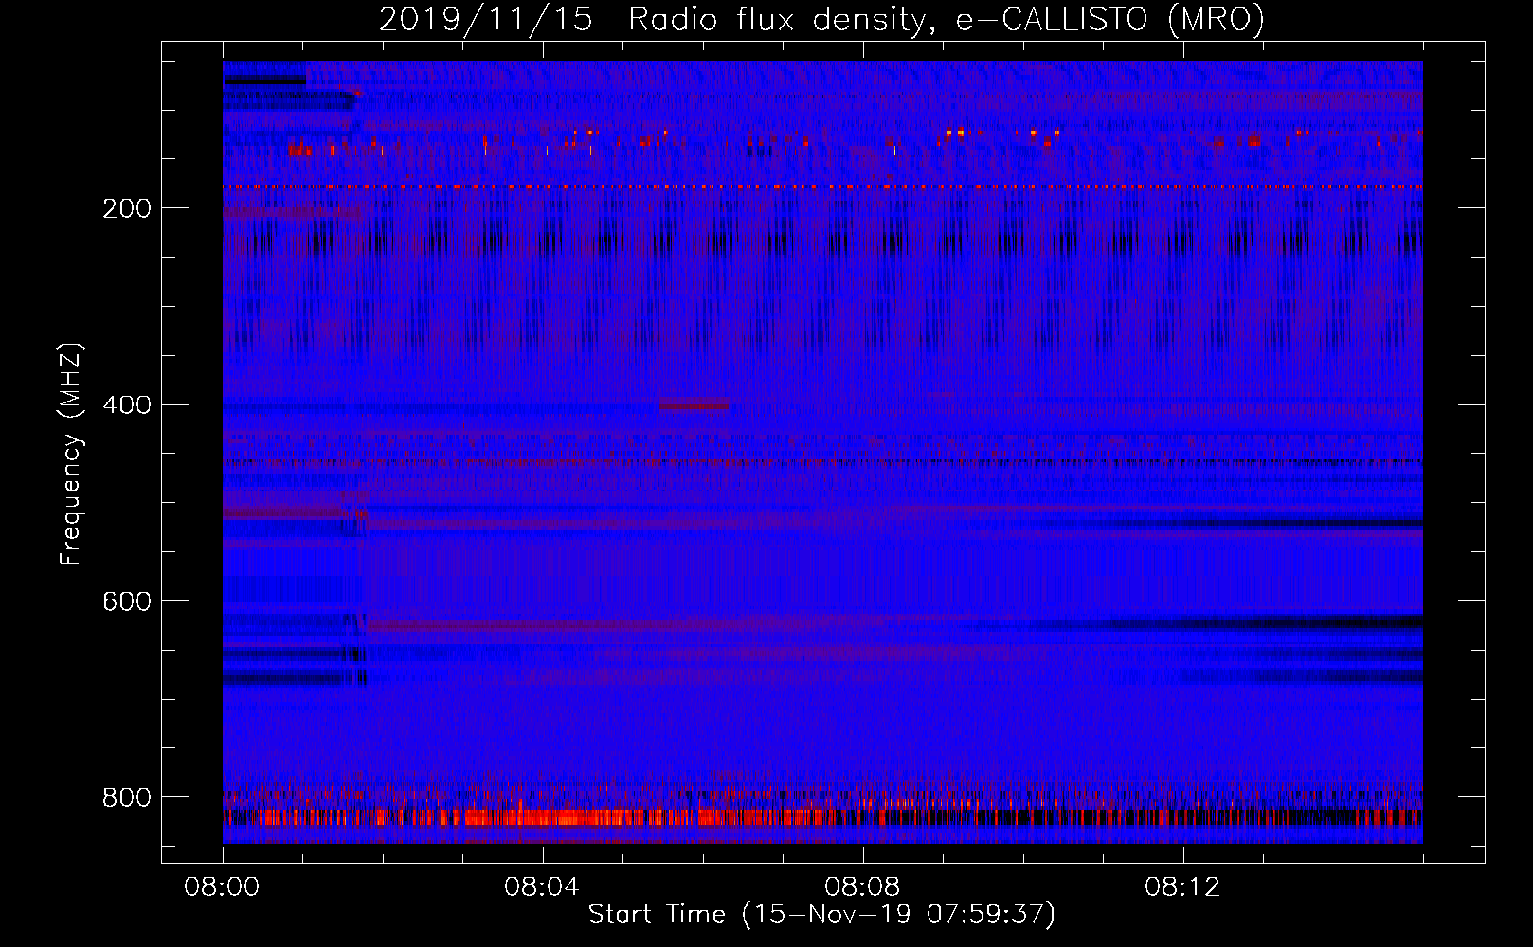This screenshot has width=1533, height=947.
Task: Click the 08:00 time tick label
Action: [x=222, y=887]
